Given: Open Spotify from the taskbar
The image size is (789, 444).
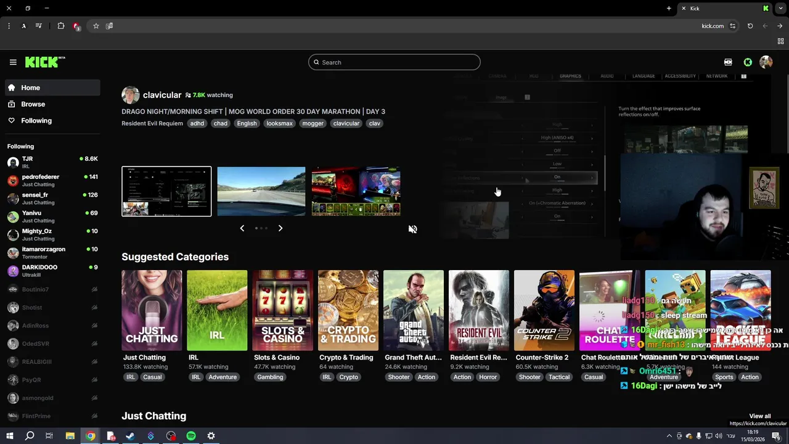Looking at the screenshot, I should tap(191, 436).
